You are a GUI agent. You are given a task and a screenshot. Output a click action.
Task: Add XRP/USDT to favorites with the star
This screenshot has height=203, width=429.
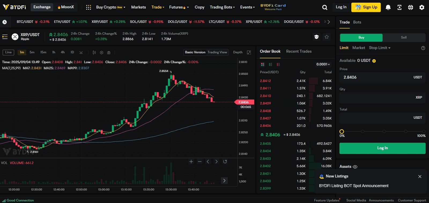pos(327,37)
